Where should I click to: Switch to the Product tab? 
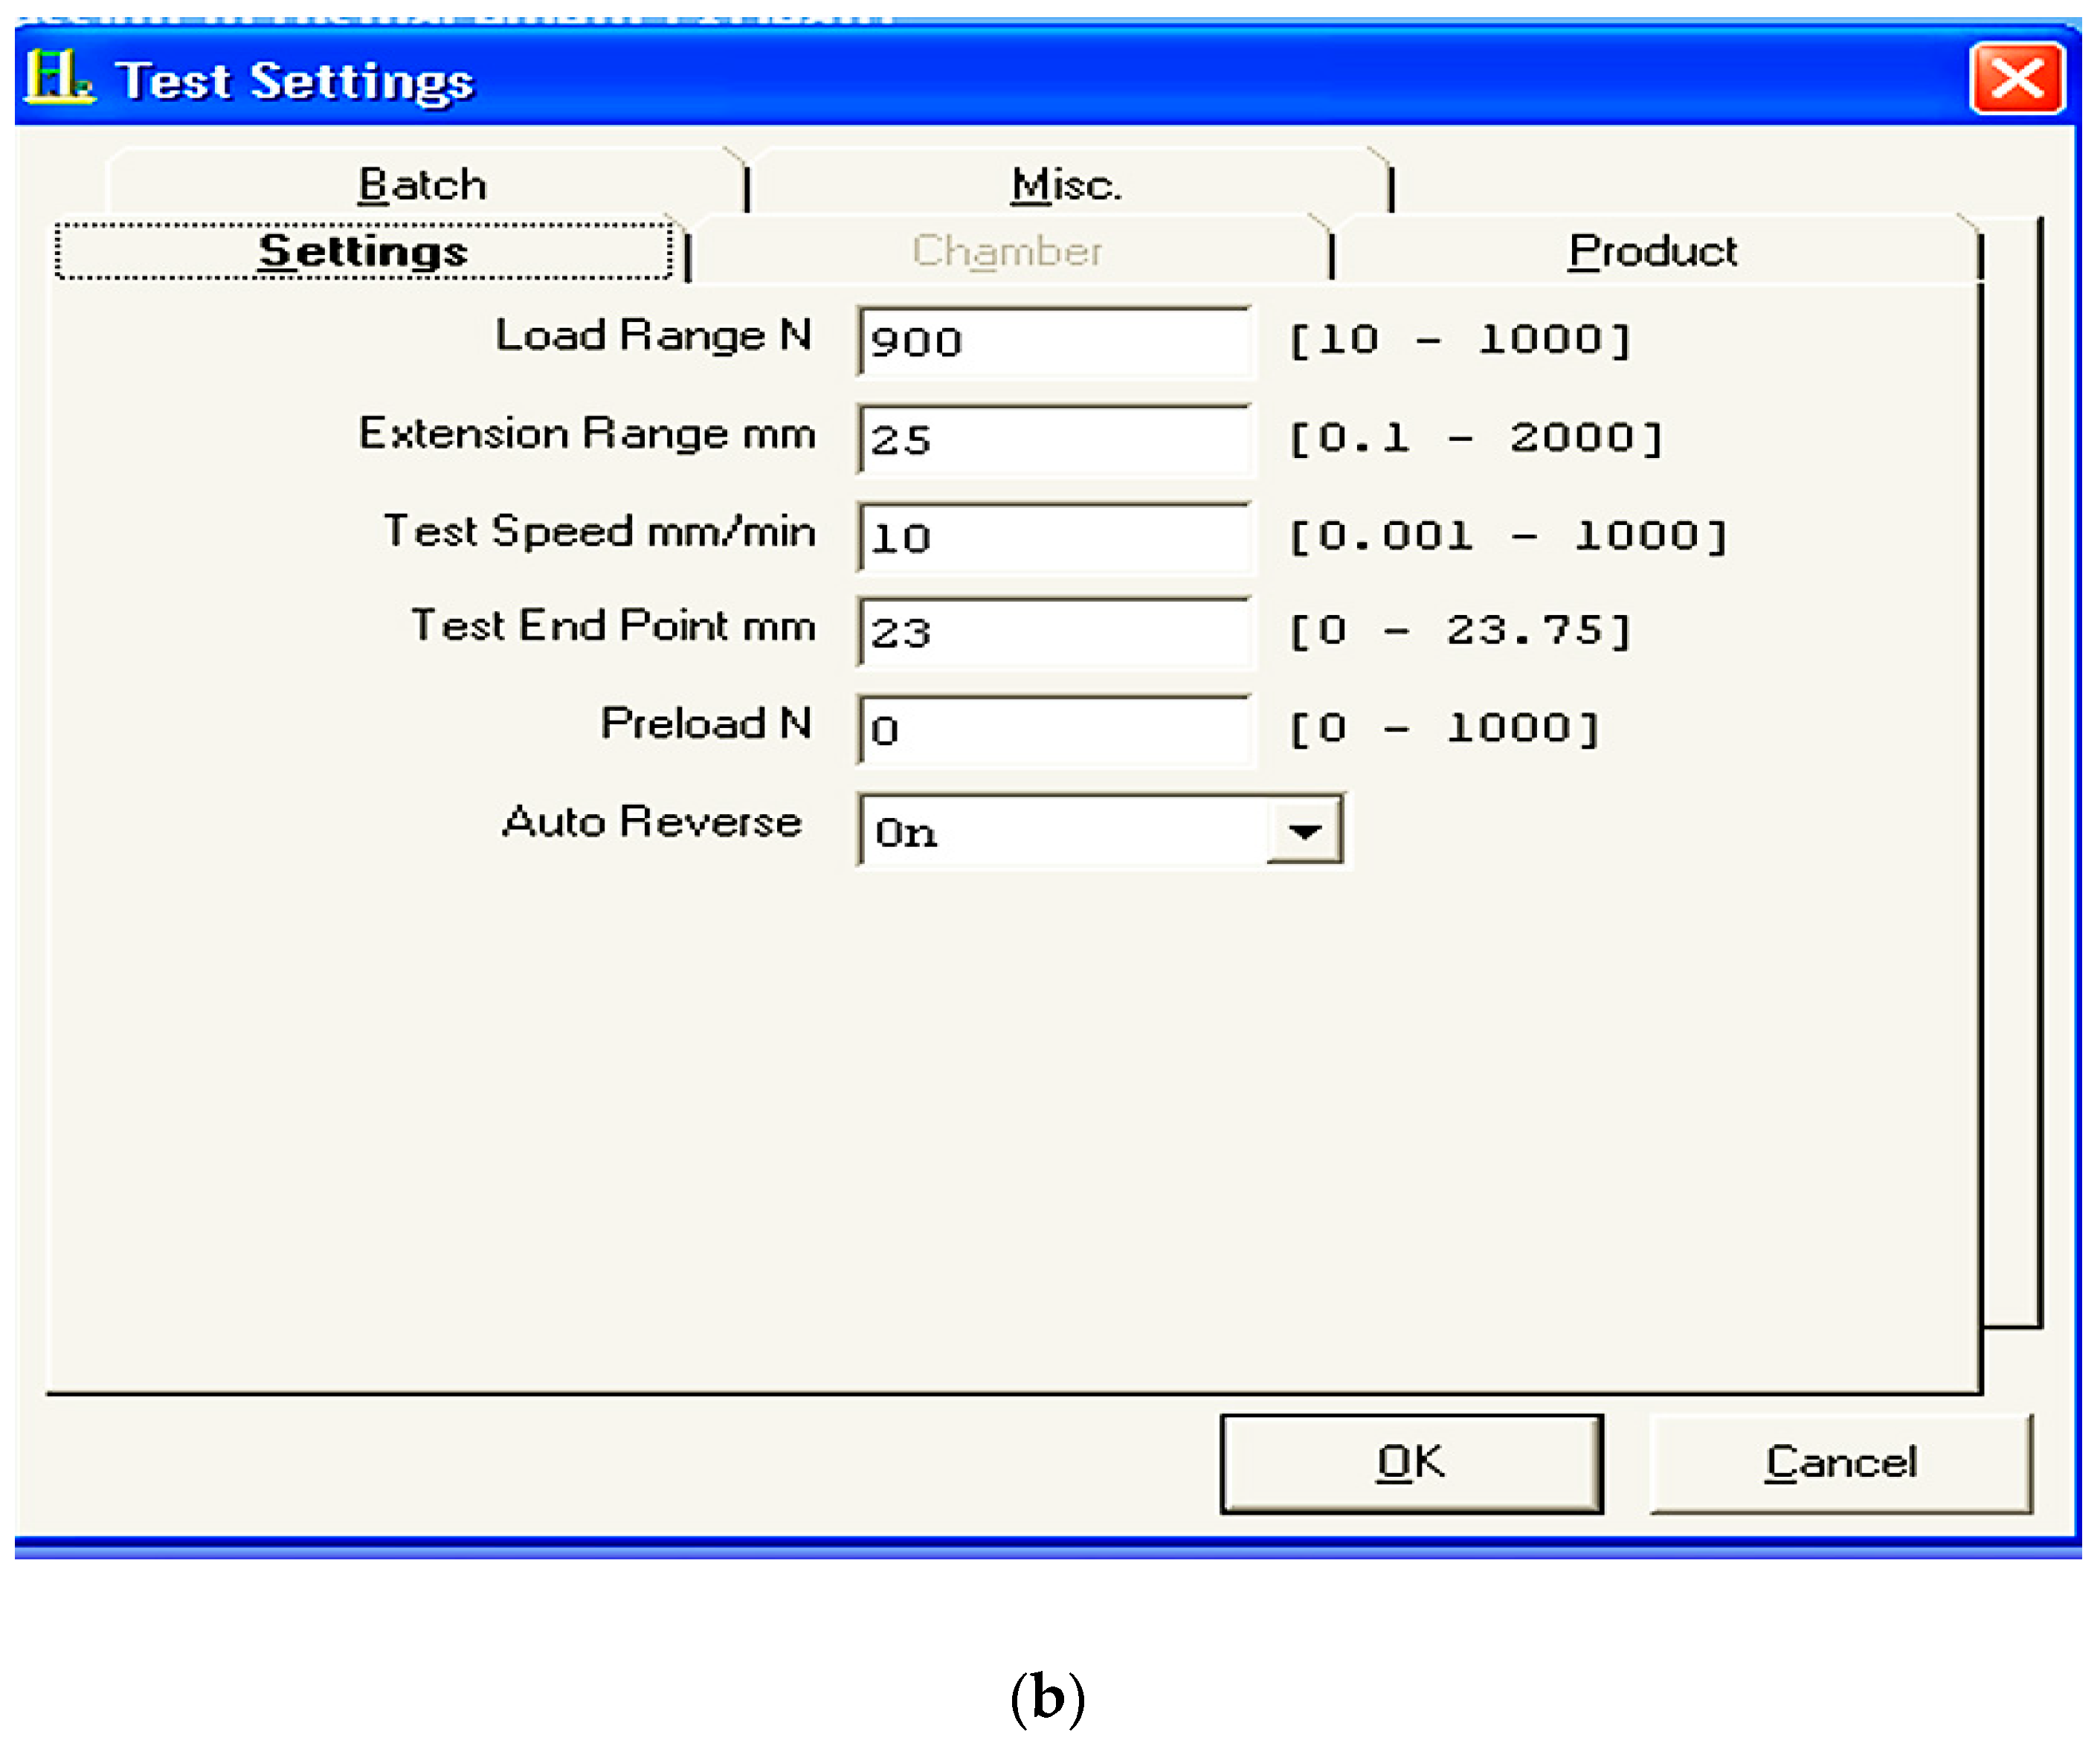point(1652,250)
